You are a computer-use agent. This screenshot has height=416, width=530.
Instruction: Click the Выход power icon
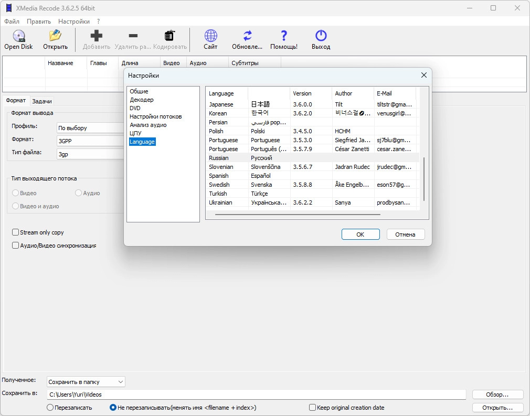click(321, 36)
